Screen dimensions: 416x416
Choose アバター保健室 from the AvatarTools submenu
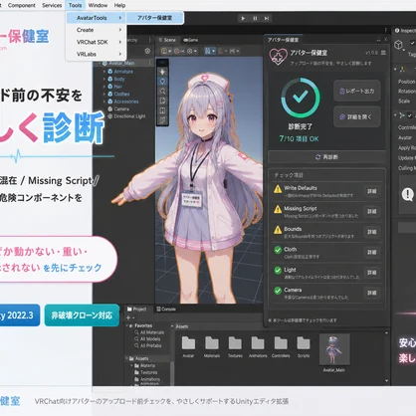click(155, 18)
